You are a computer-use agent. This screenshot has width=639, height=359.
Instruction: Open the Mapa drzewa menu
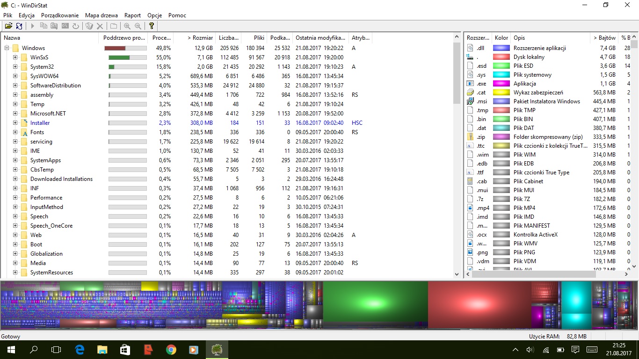[x=102, y=15]
